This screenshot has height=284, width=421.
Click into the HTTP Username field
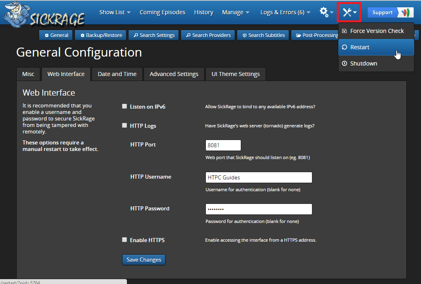(259, 177)
